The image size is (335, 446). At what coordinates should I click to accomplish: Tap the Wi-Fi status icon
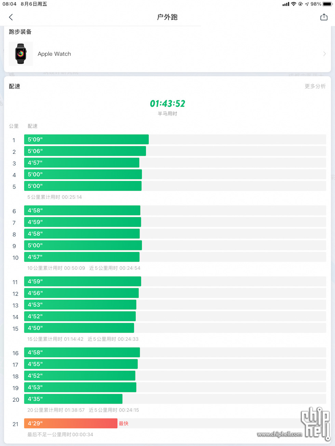(x=294, y=4)
